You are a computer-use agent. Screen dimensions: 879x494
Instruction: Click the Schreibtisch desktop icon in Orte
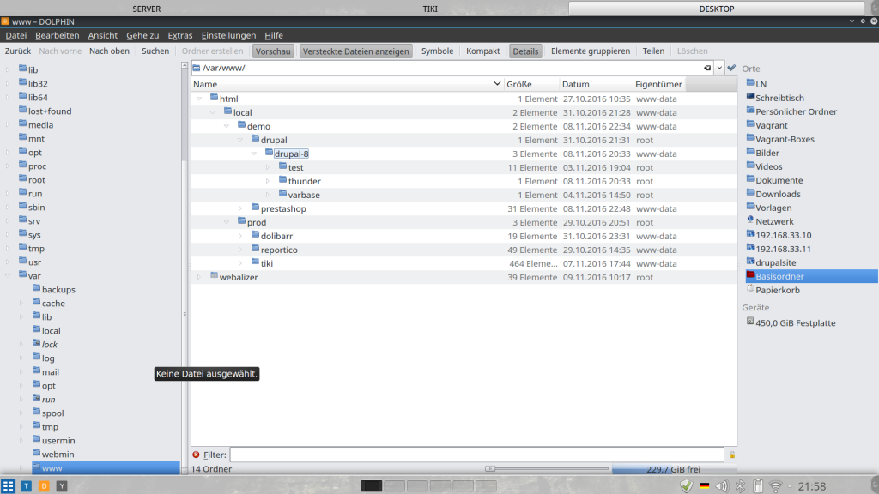pyautogui.click(x=750, y=98)
